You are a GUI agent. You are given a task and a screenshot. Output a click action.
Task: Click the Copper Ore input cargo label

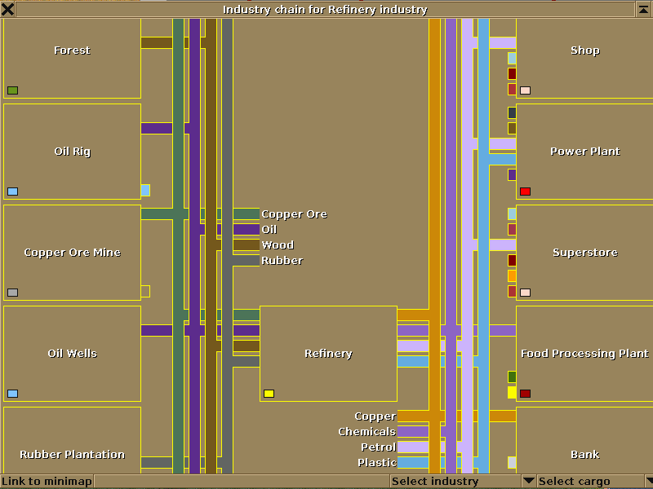pyautogui.click(x=294, y=214)
